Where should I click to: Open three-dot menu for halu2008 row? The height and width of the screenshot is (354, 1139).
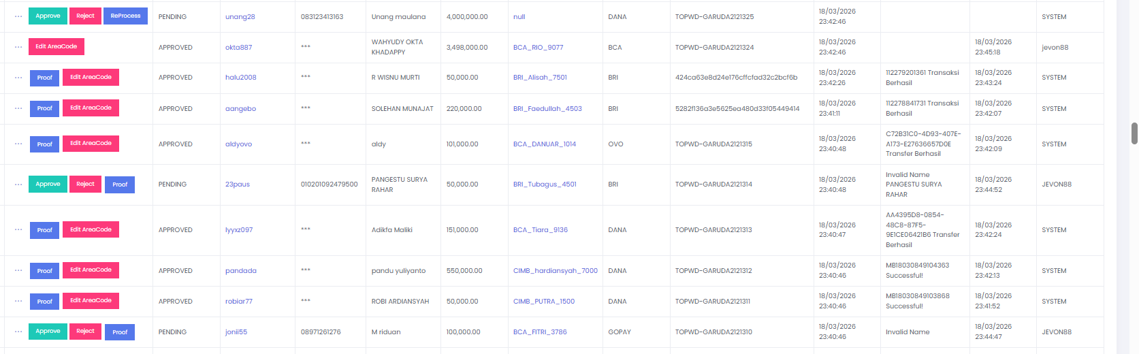(18, 78)
